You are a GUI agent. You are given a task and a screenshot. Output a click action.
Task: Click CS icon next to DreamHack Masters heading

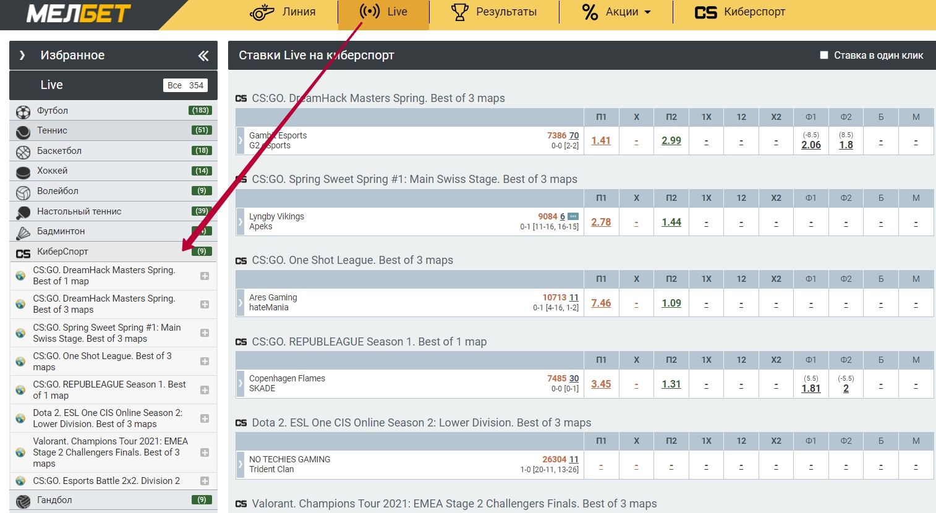(x=241, y=98)
